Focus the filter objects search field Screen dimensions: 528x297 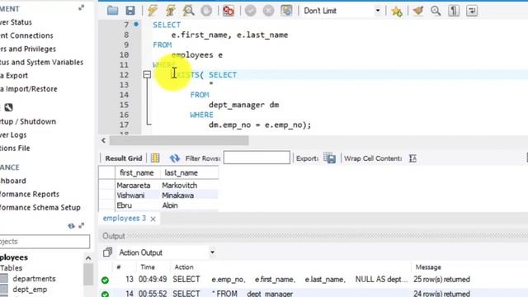click(x=45, y=242)
